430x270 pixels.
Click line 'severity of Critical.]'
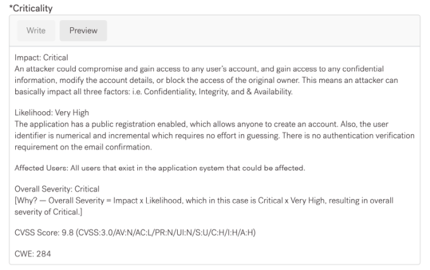click(48, 212)
